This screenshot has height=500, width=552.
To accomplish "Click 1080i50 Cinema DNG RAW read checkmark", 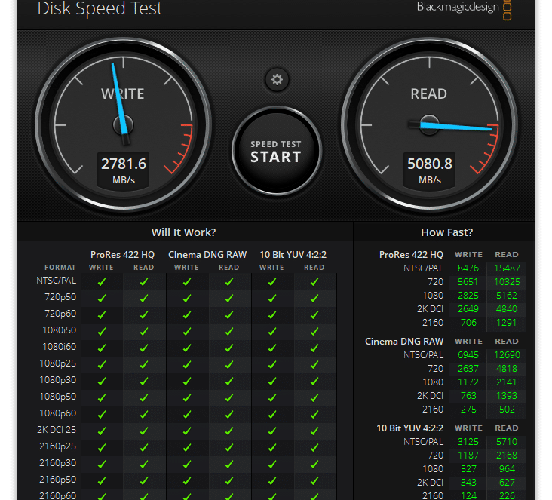I will coord(229,331).
